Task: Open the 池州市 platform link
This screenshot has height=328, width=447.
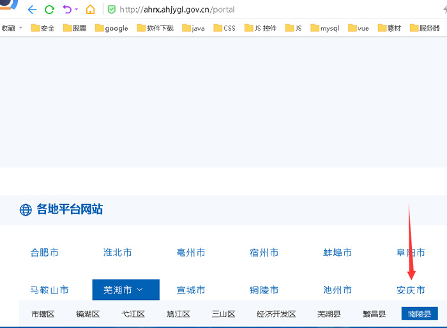Action: pos(337,290)
